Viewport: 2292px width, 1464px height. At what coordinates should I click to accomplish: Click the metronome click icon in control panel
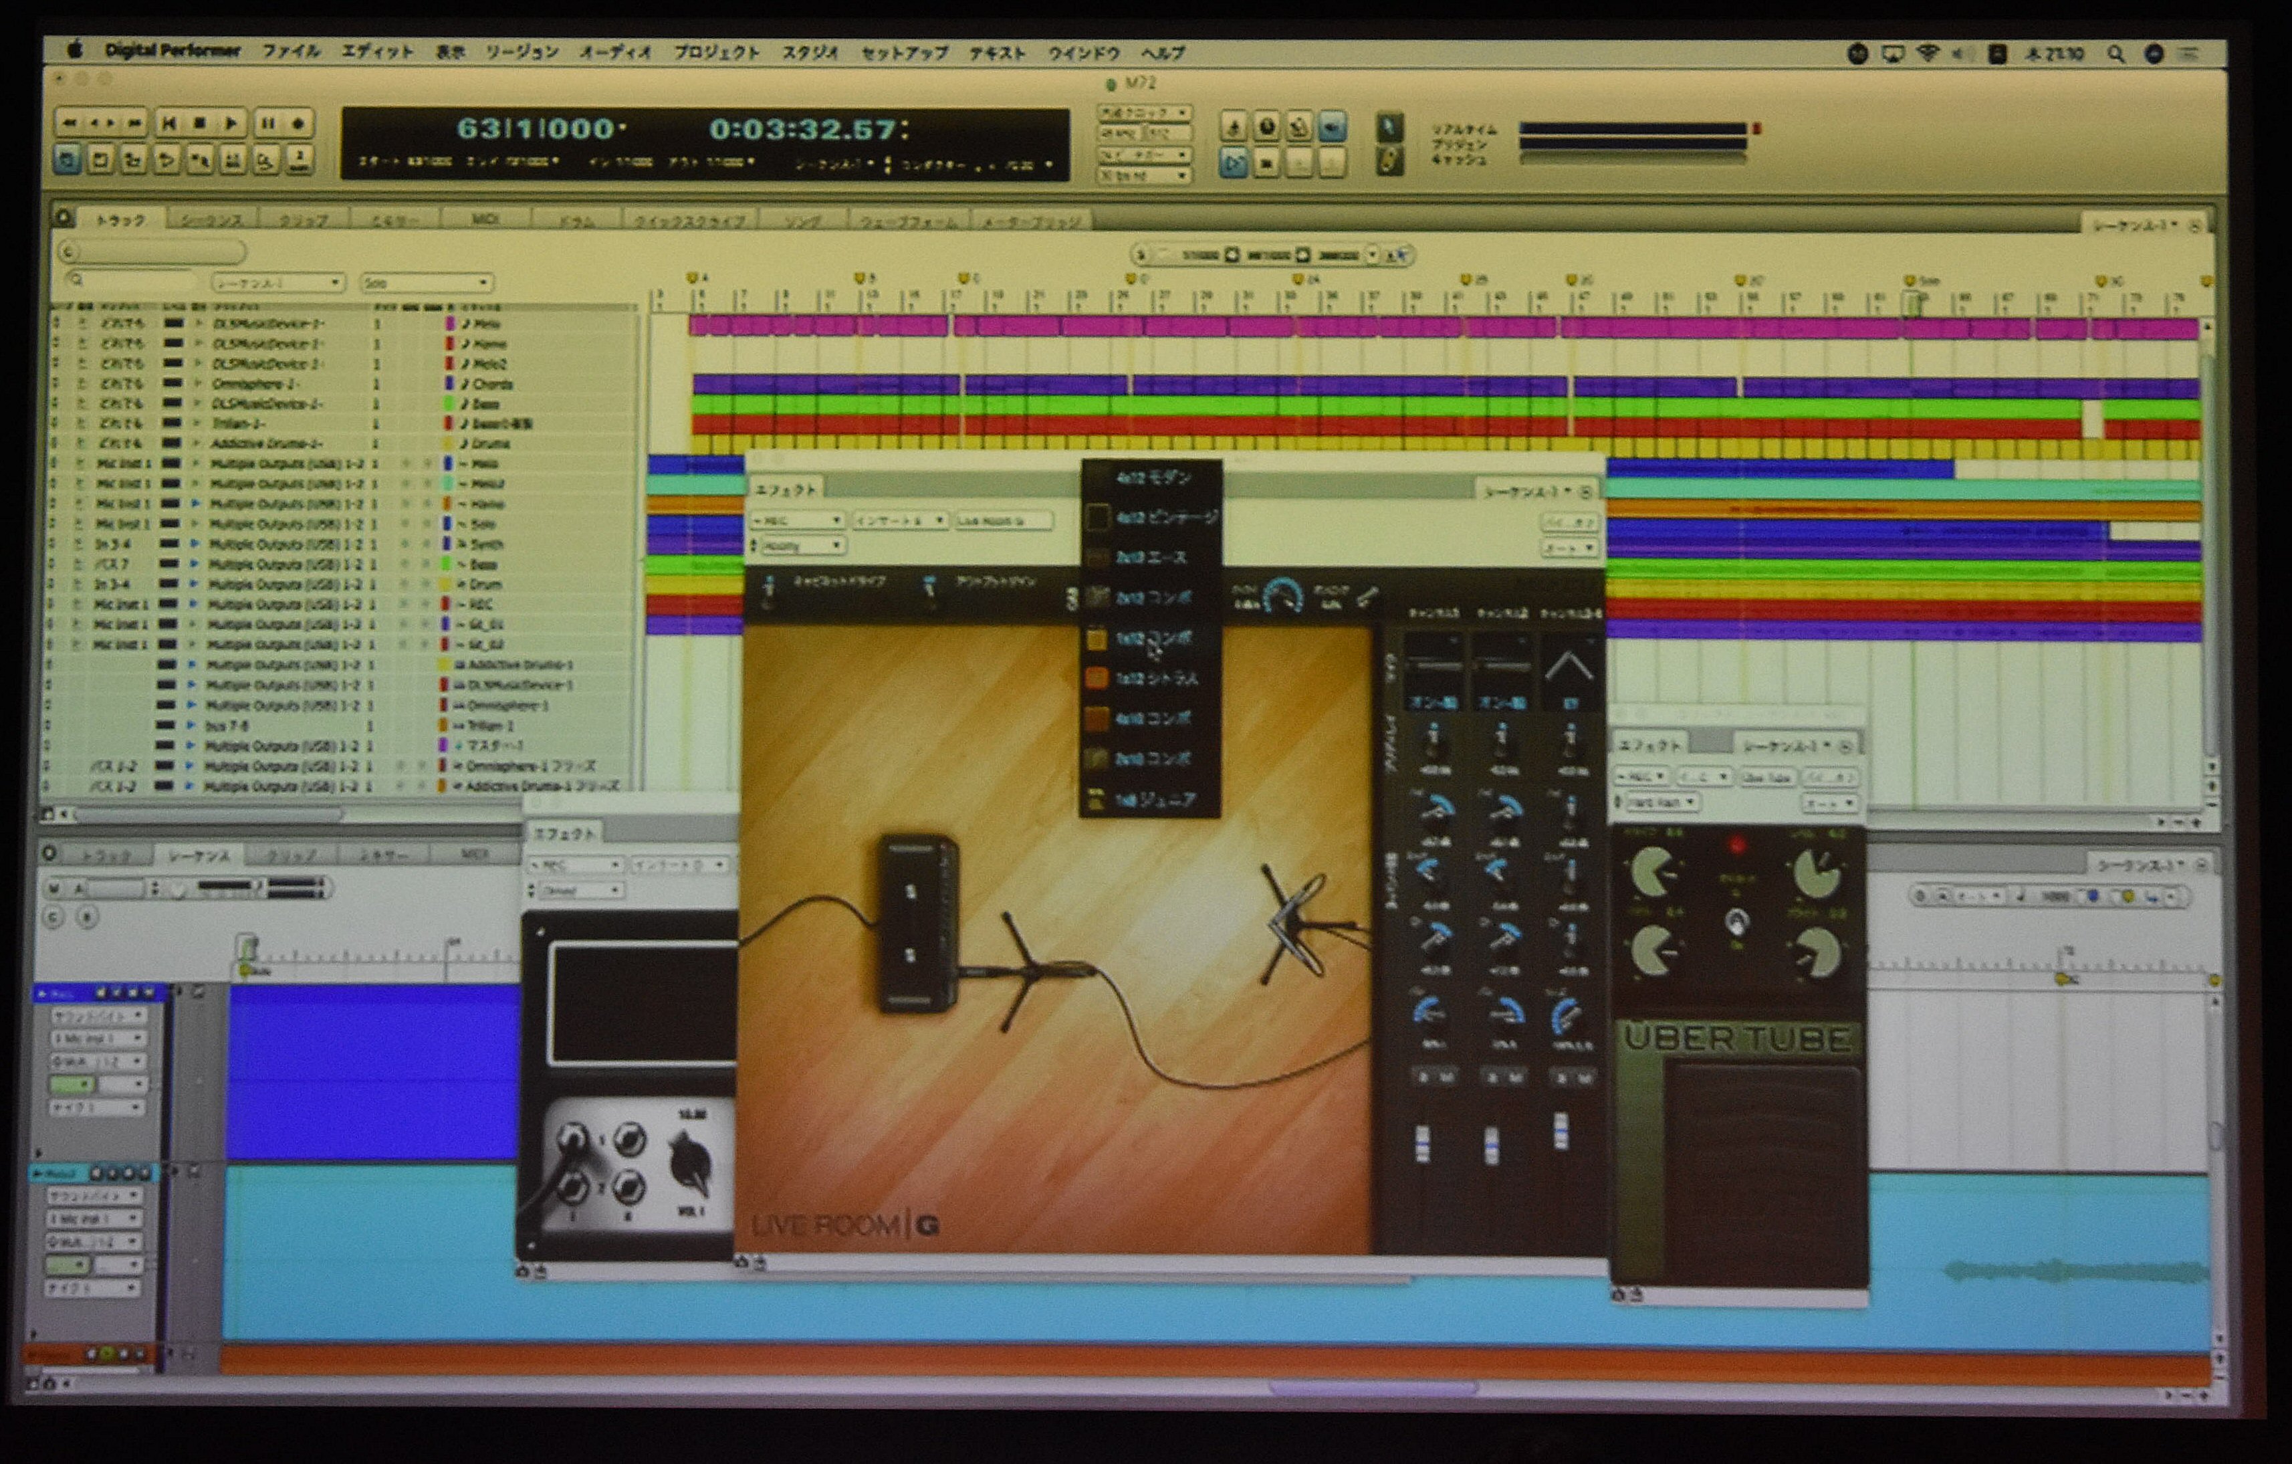click(x=1234, y=126)
